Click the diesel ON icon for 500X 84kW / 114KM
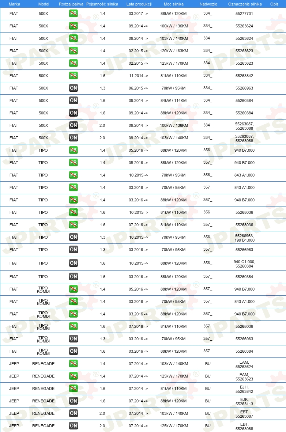 (x=74, y=100)
